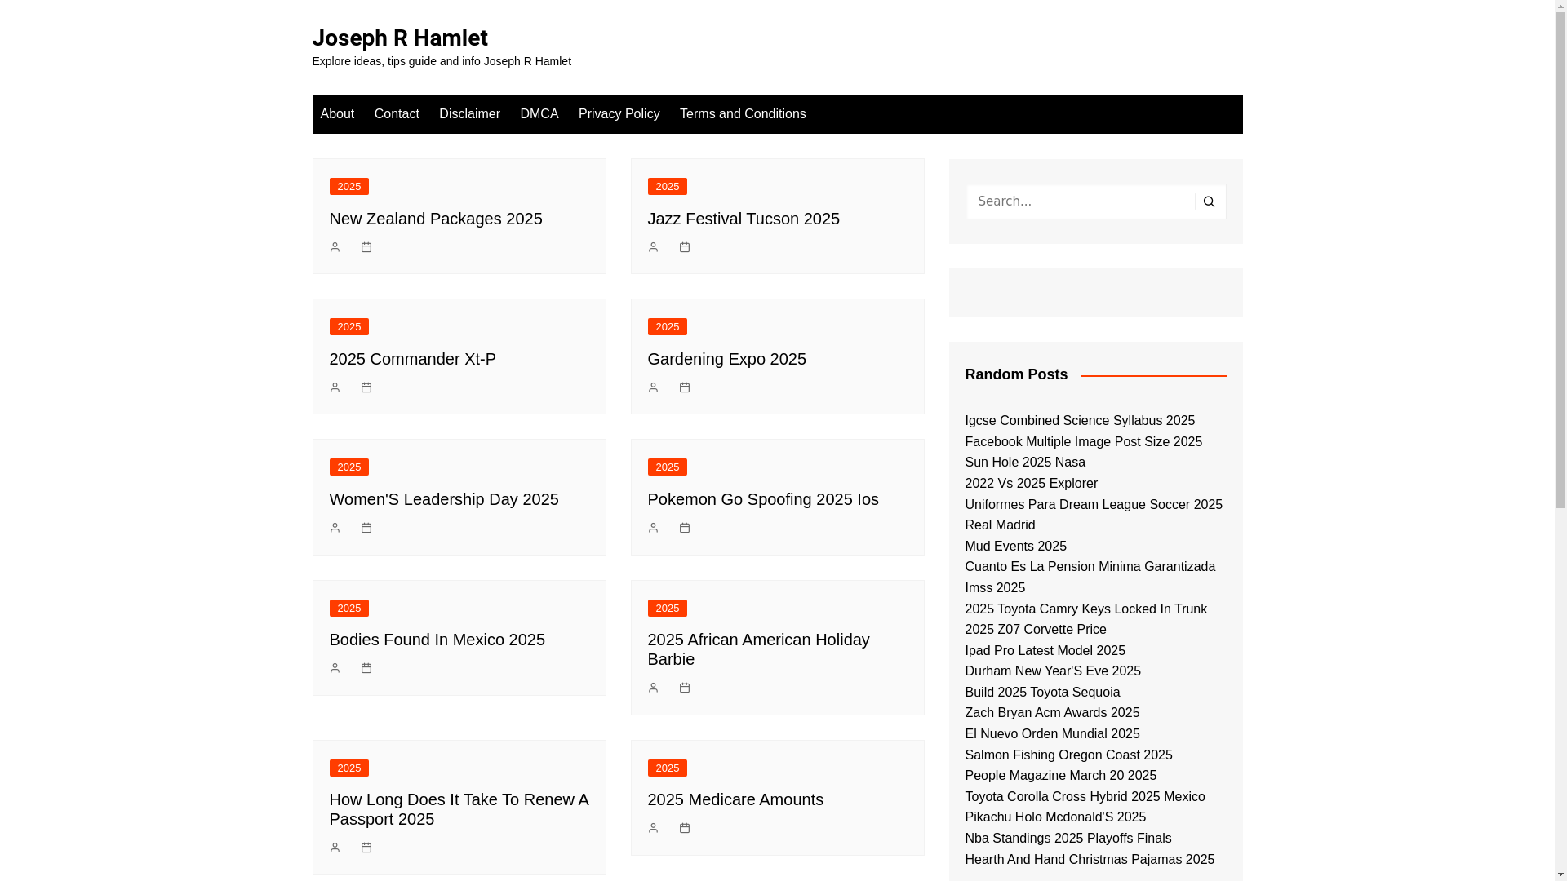Click calendar icon under Gardening Expo 2025
This screenshot has height=881, width=1567.
tap(685, 387)
